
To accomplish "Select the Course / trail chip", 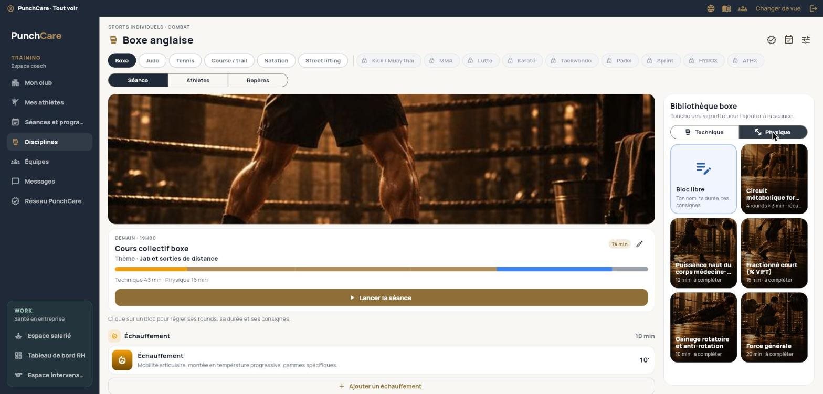I will 229,61.
